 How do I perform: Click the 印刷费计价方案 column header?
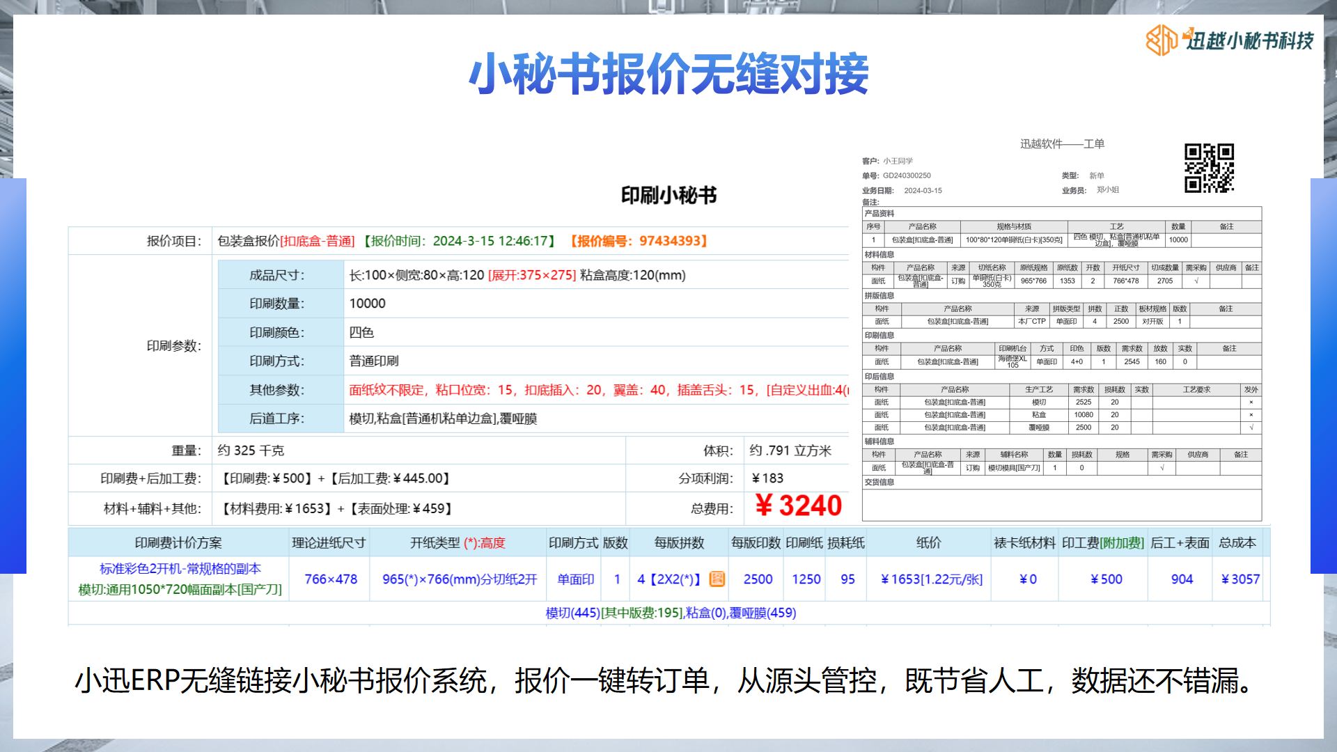(178, 542)
